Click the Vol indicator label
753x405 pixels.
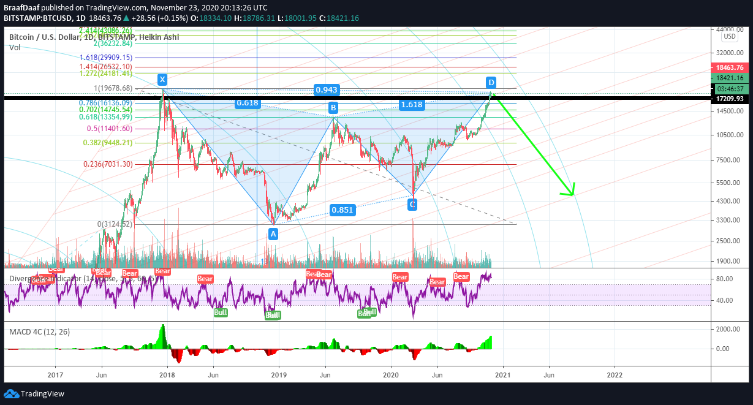tap(14, 47)
